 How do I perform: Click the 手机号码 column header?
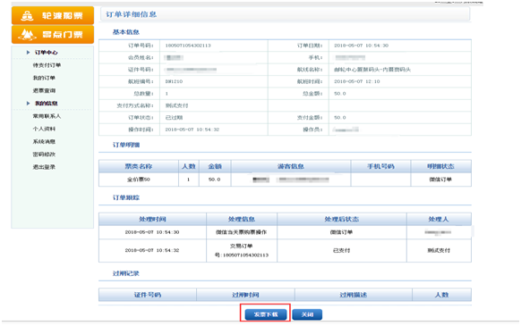point(380,166)
